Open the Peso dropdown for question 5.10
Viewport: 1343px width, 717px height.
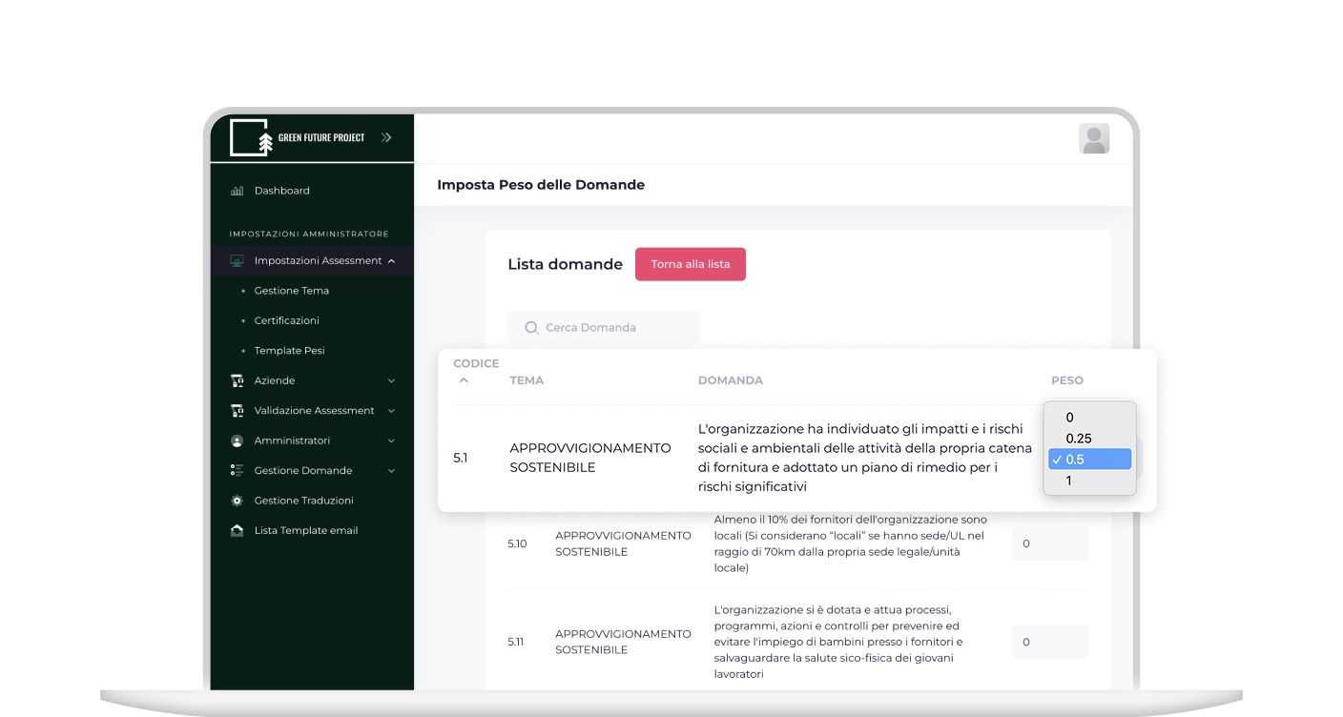(1050, 543)
